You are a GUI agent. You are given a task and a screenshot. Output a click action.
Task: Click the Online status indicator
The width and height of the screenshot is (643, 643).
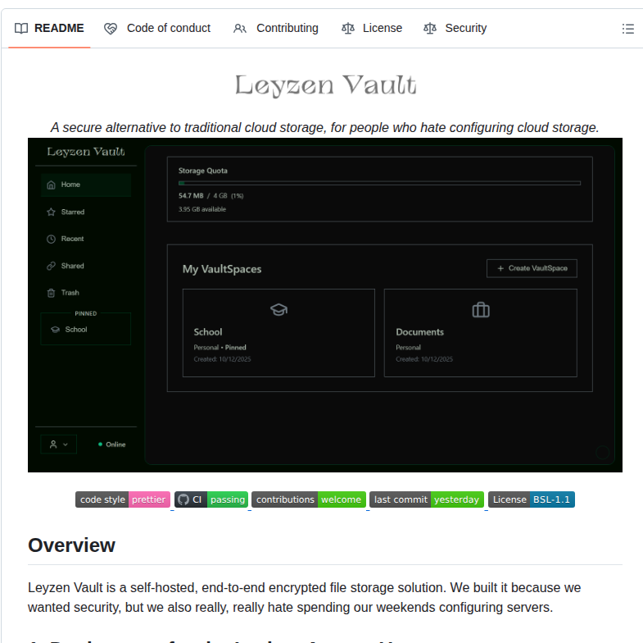click(x=111, y=445)
